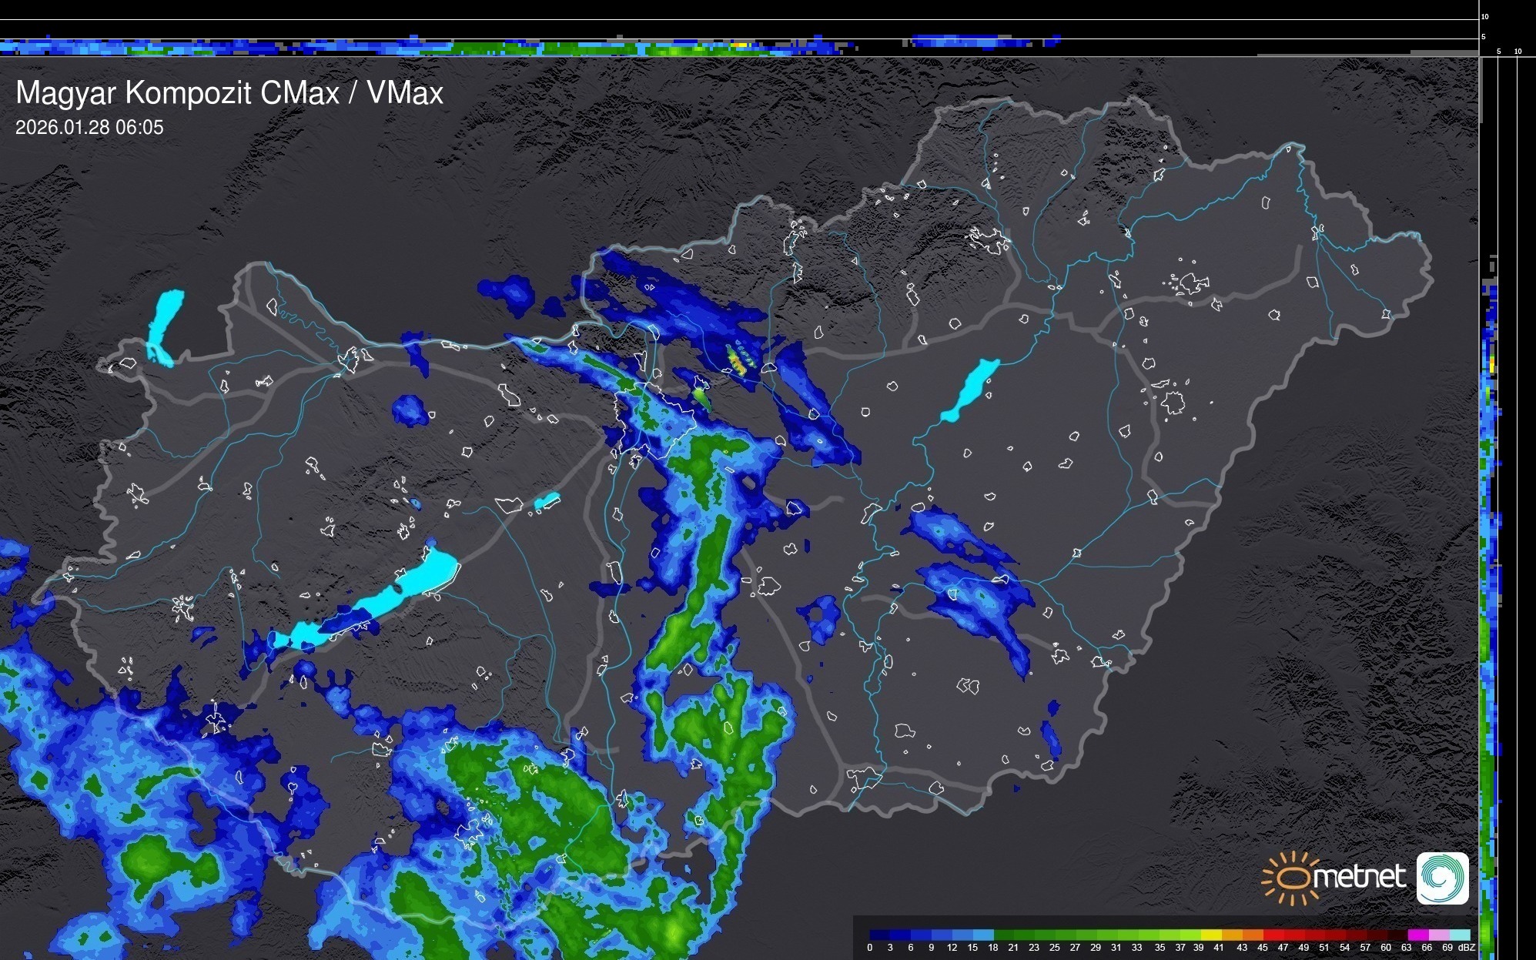The height and width of the screenshot is (960, 1536).
Task: Click the small cyan Lake Velence shape
Action: click(x=547, y=501)
